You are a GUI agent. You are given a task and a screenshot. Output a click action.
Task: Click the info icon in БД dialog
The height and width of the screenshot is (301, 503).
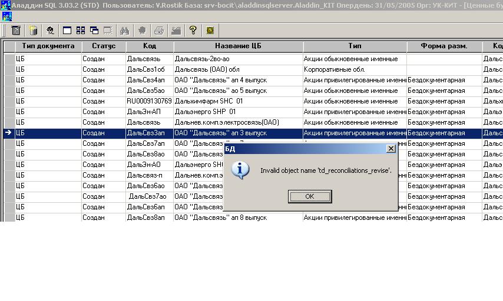click(x=240, y=170)
